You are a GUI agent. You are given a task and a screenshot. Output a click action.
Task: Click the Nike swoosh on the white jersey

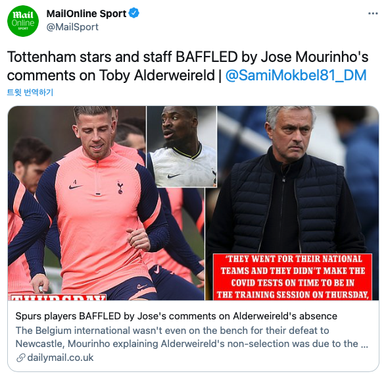(x=174, y=176)
